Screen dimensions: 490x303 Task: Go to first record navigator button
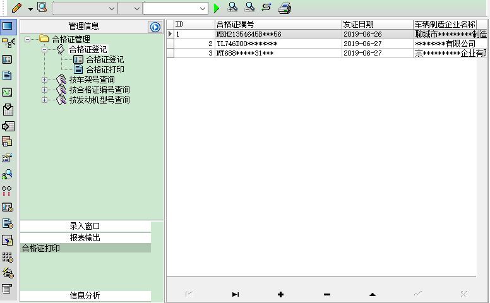pos(189,294)
